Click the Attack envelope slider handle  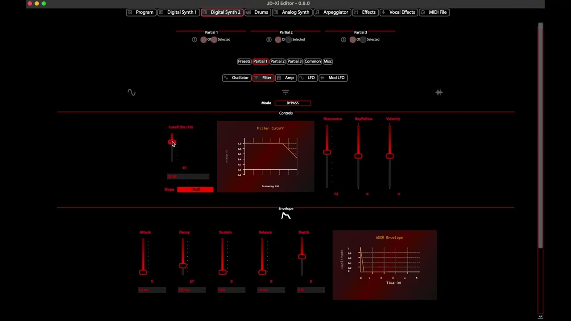(143, 272)
